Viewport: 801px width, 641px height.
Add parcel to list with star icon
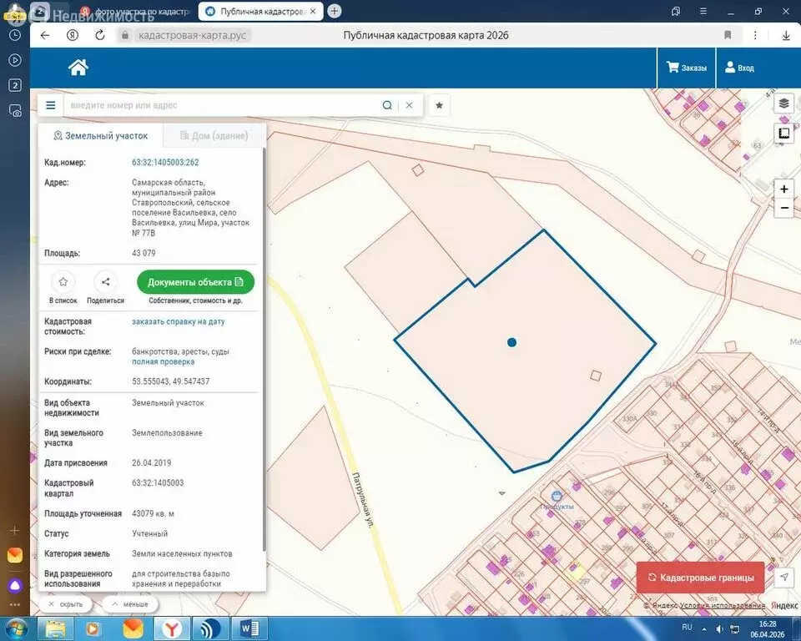point(63,282)
